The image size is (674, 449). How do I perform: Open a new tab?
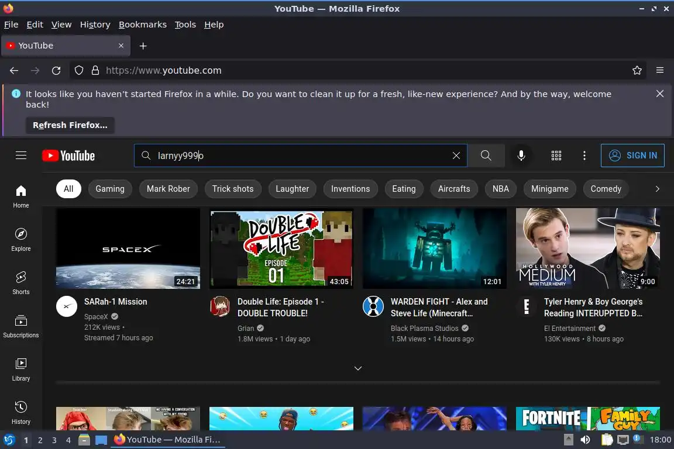tap(143, 46)
